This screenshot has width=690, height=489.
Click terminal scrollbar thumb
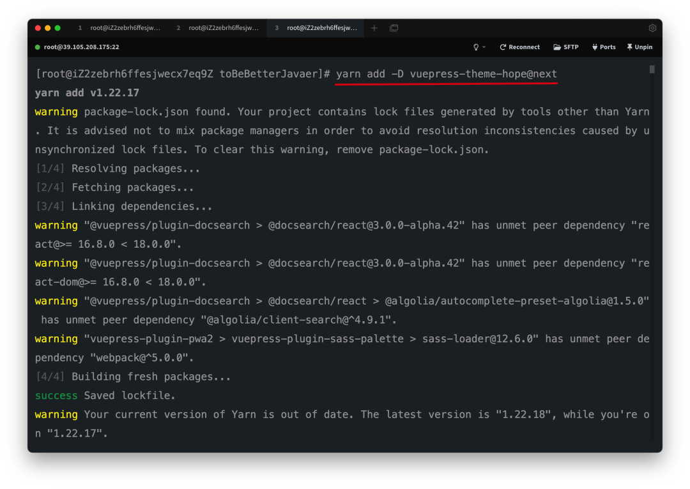[x=652, y=70]
